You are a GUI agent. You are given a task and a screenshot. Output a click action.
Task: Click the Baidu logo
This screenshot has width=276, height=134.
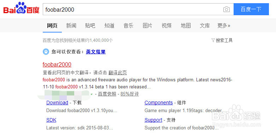click(x=21, y=8)
